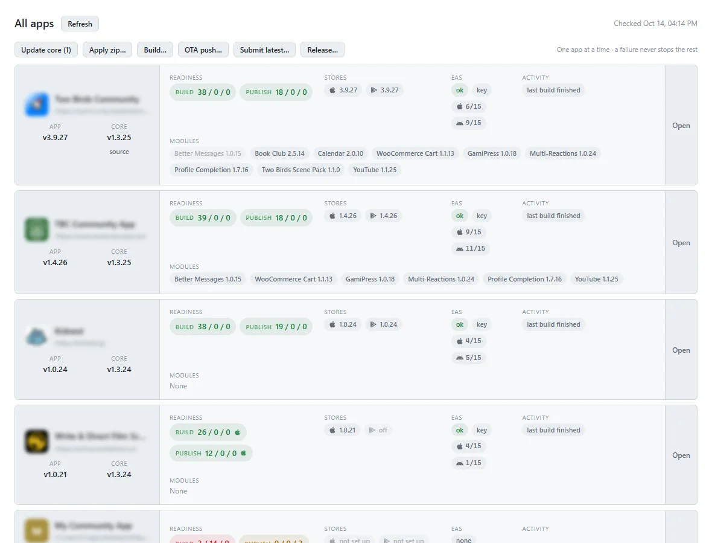
Task: Click Apple store 1.0.21 badge
Action: (342, 430)
